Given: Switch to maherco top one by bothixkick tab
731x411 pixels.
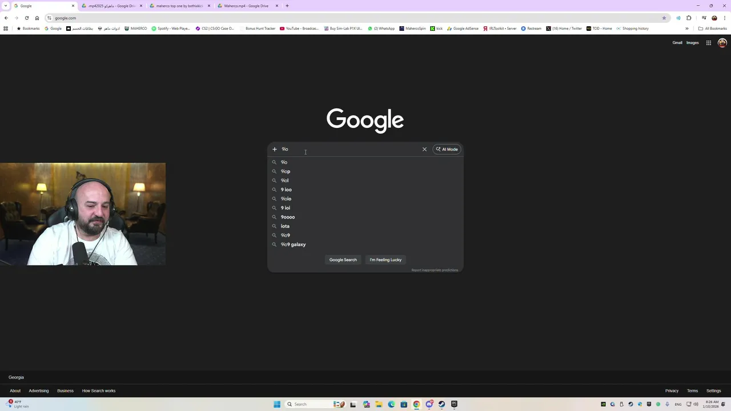Looking at the screenshot, I should pyautogui.click(x=179, y=6).
